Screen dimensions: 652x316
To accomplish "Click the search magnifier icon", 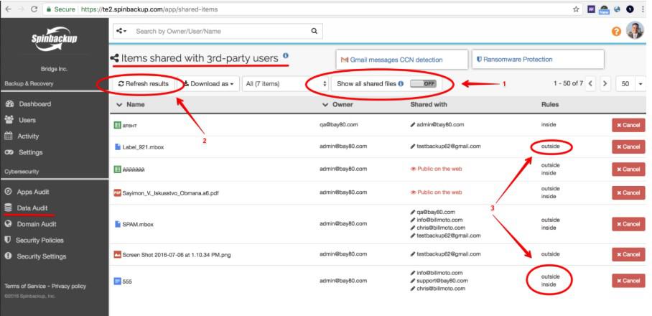I will (315, 31).
